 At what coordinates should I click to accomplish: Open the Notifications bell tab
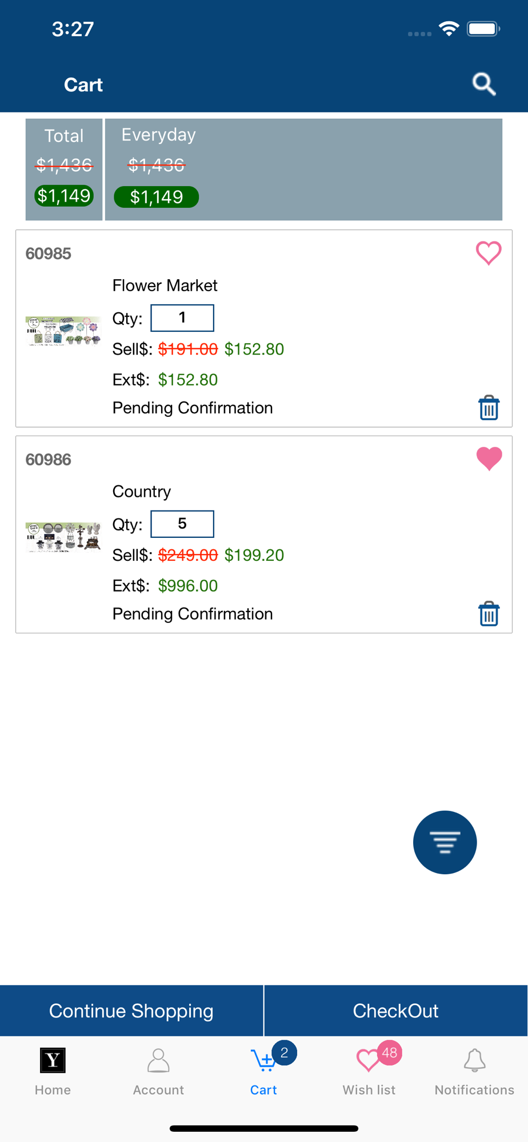(x=474, y=1072)
